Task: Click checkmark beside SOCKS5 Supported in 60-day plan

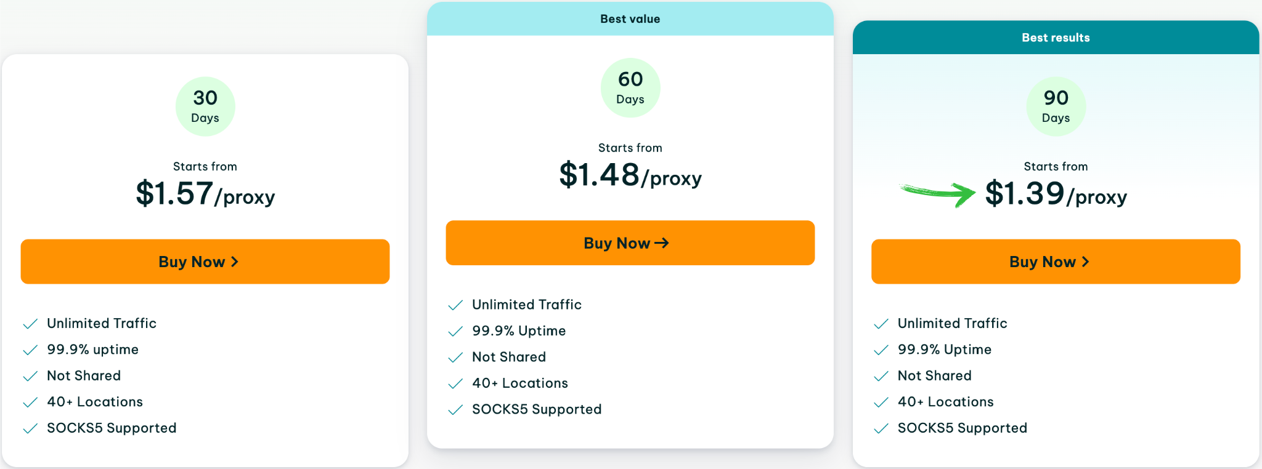Action: (x=455, y=410)
